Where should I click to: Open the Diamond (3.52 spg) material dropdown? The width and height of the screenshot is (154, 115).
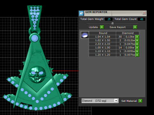click(x=116, y=101)
